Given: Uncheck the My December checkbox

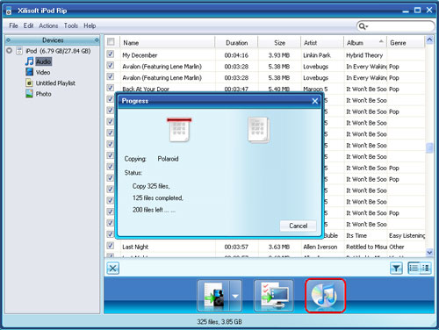Looking at the screenshot, I should [111, 54].
